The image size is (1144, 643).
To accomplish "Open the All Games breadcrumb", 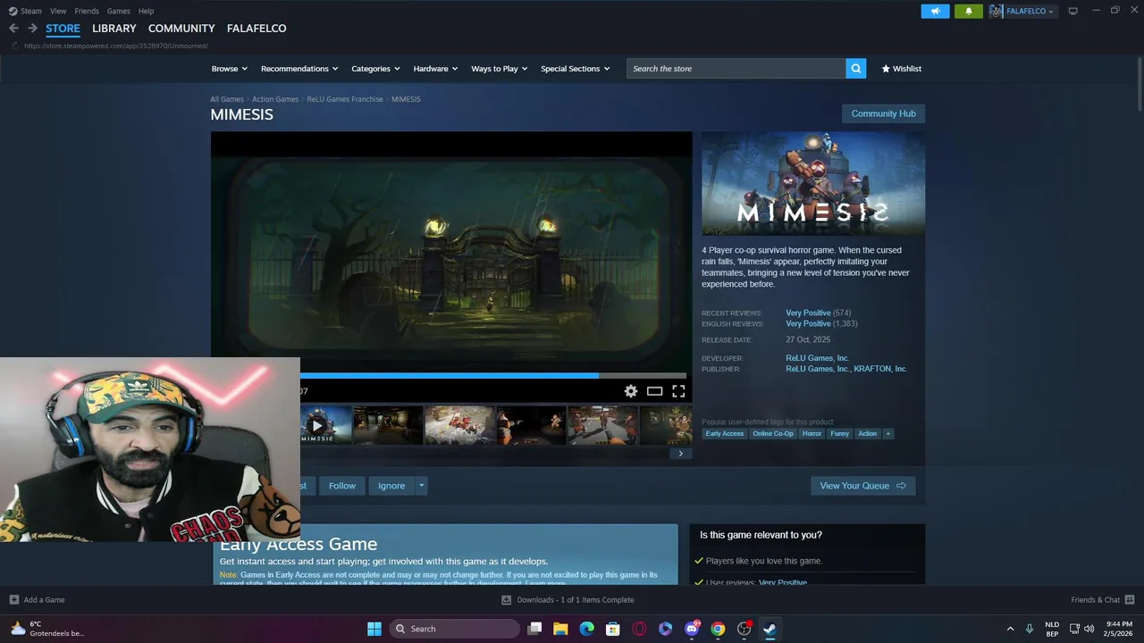I will (x=227, y=99).
